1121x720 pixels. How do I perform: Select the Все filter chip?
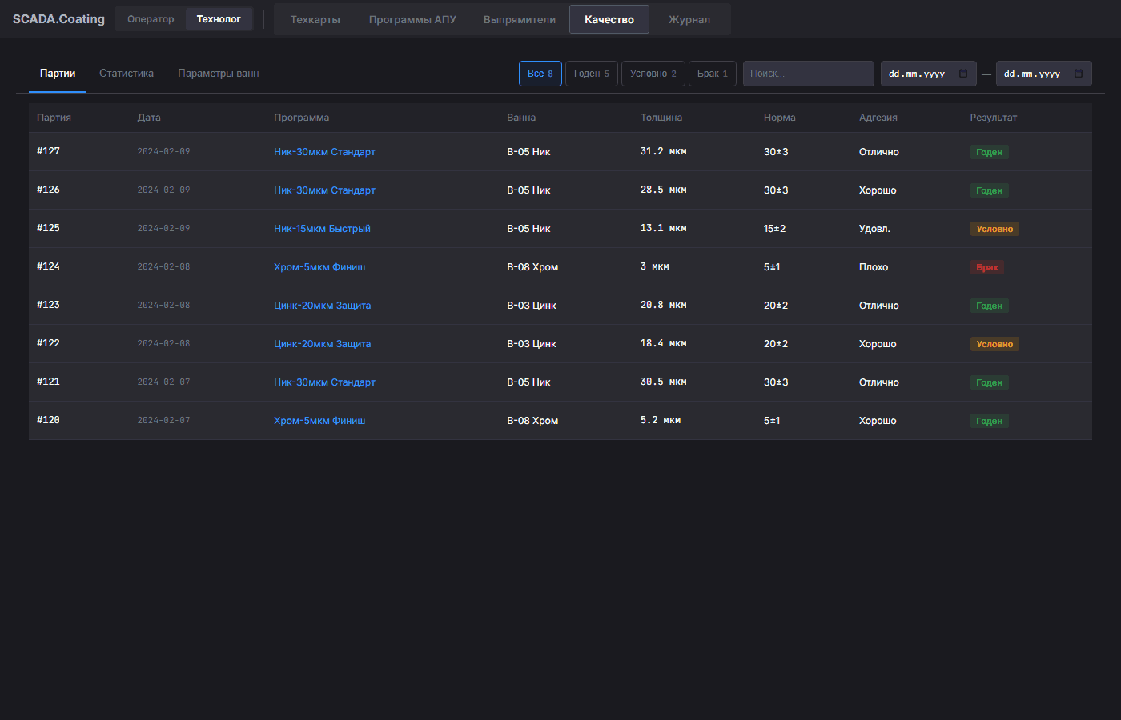(540, 74)
